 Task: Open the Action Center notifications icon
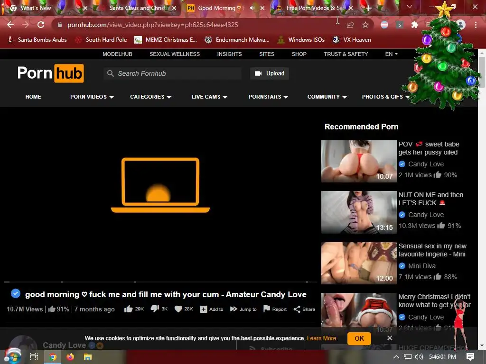pyautogui.click(x=470, y=357)
